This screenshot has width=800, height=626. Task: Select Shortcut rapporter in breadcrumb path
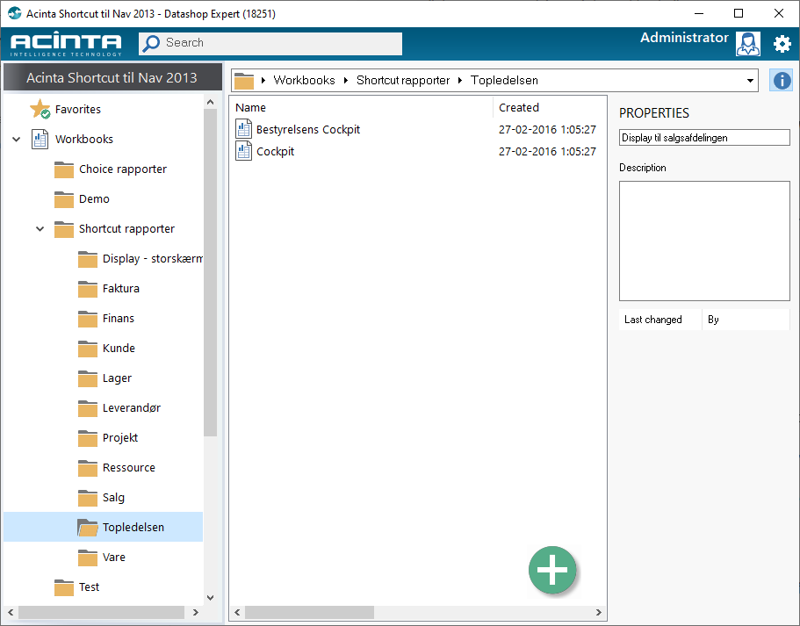[403, 80]
